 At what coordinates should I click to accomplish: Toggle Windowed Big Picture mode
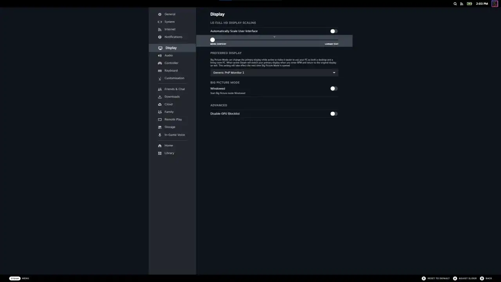coord(333,89)
